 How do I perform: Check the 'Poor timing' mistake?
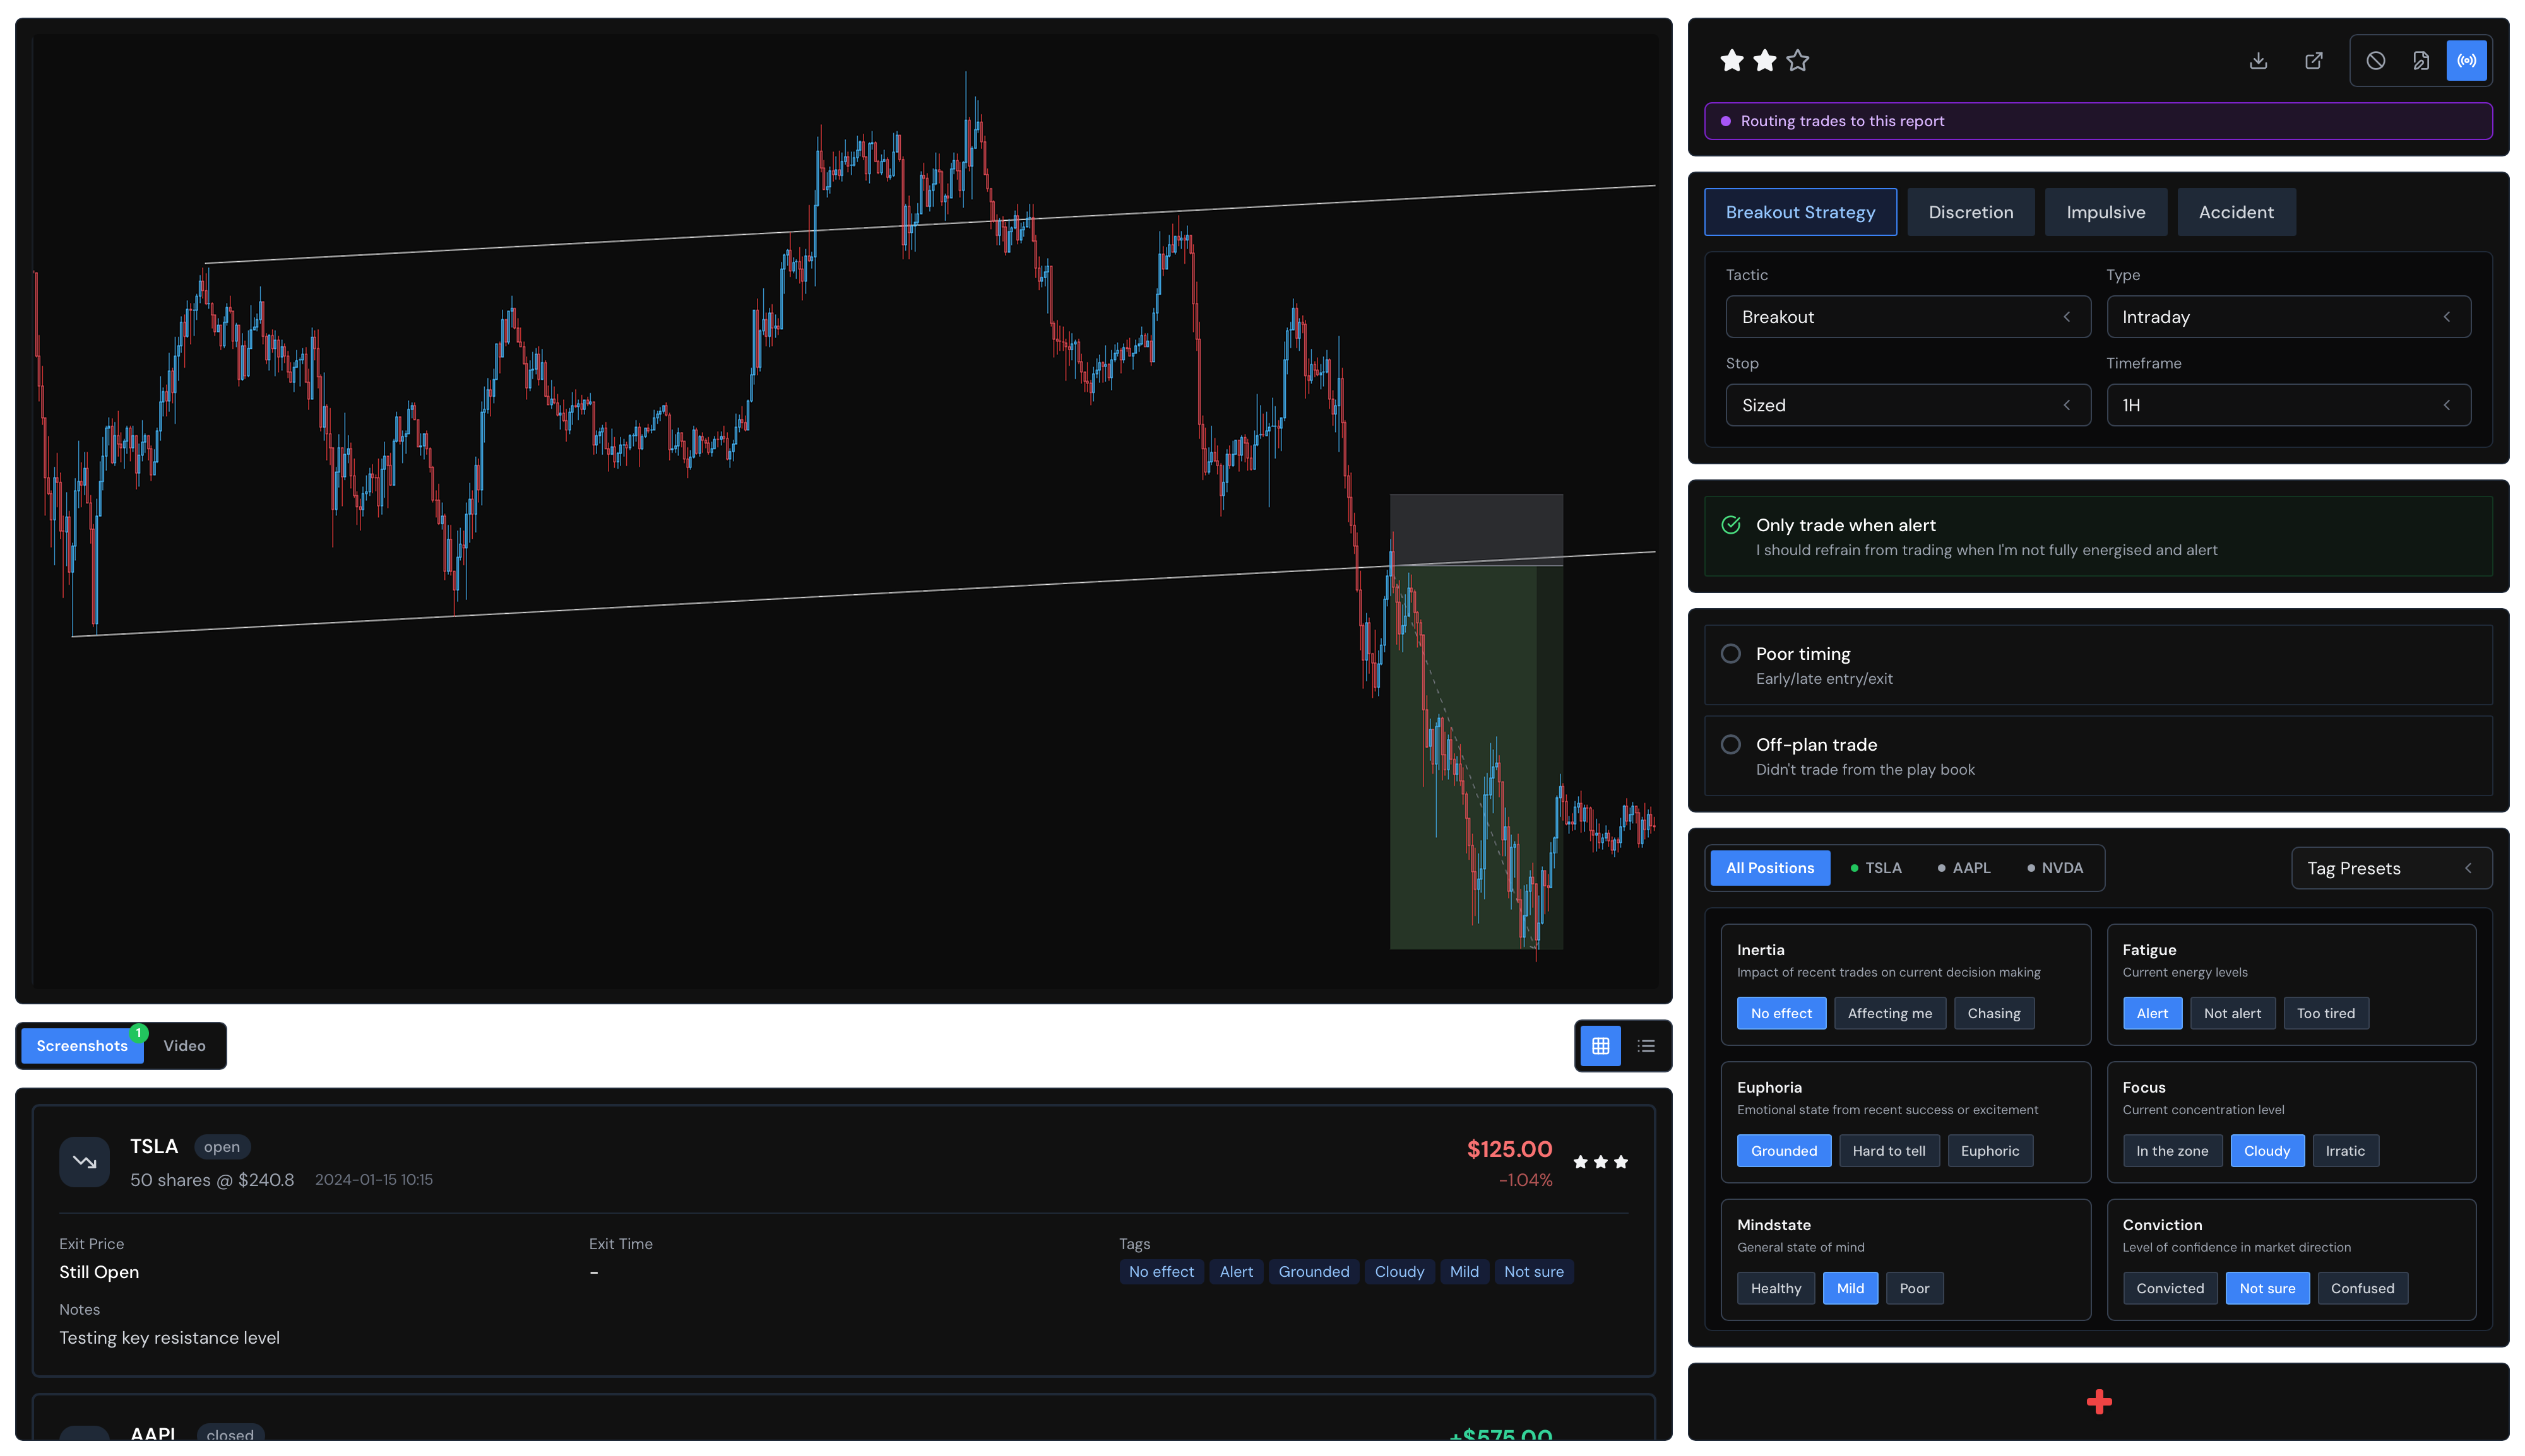pyautogui.click(x=1731, y=654)
